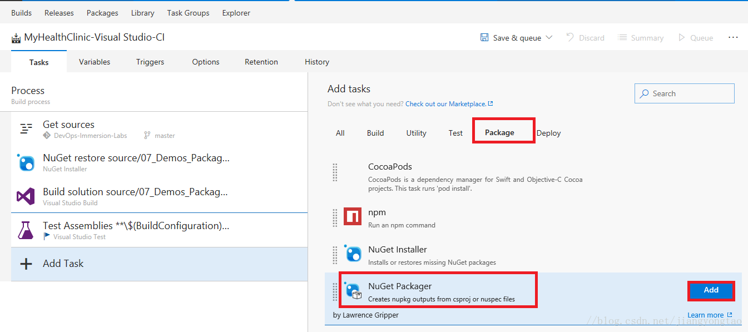
Task: Filter tasks by Test category
Action: [455, 133]
